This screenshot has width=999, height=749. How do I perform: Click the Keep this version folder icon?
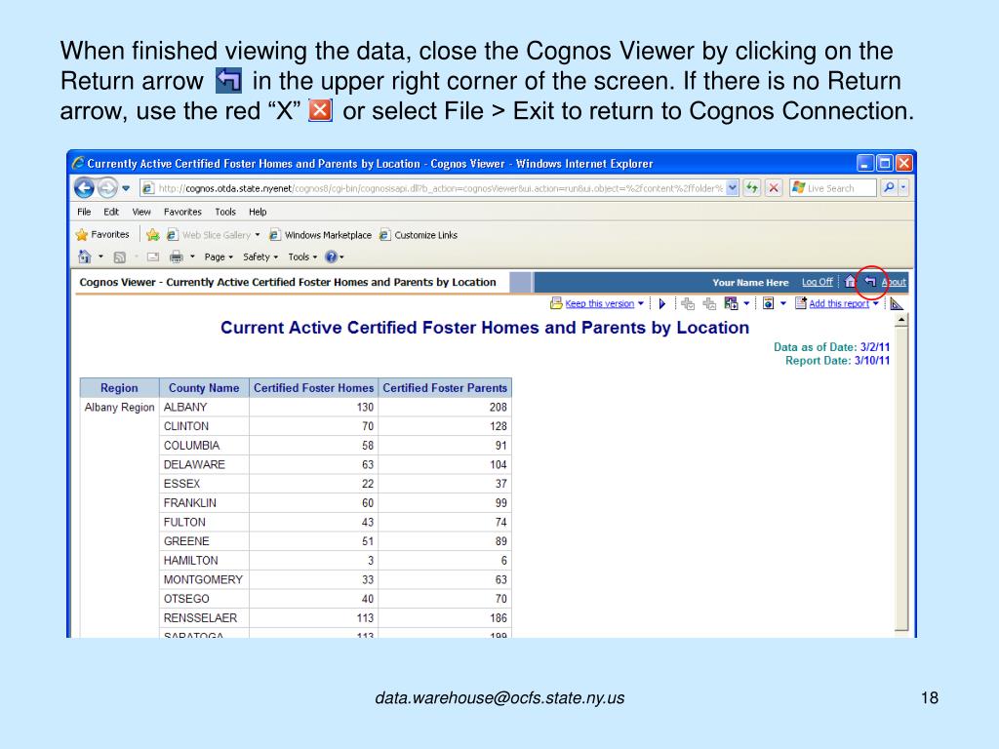click(556, 303)
